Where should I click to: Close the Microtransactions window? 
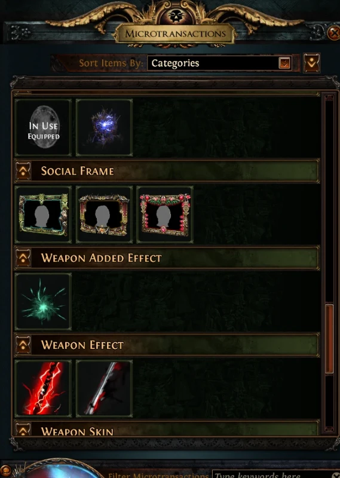point(333,33)
